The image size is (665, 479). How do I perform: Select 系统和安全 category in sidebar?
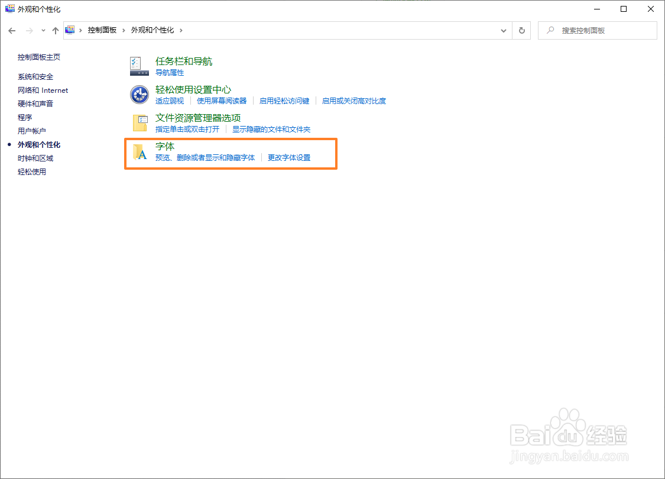tap(34, 76)
